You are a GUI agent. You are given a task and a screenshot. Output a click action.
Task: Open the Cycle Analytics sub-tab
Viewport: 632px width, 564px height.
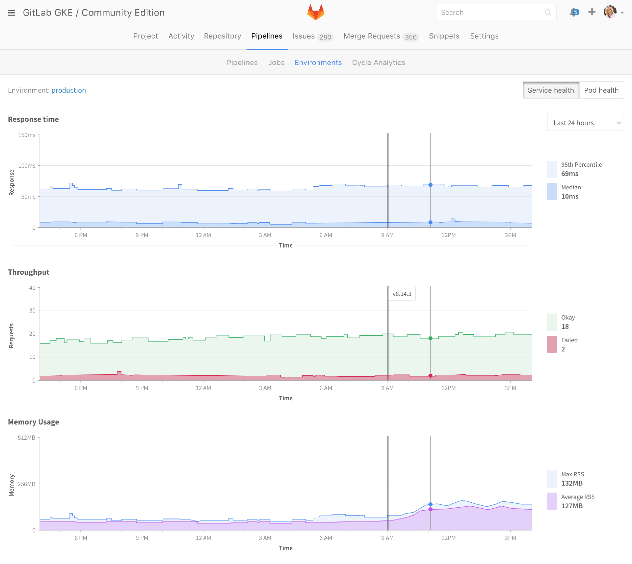pos(379,63)
